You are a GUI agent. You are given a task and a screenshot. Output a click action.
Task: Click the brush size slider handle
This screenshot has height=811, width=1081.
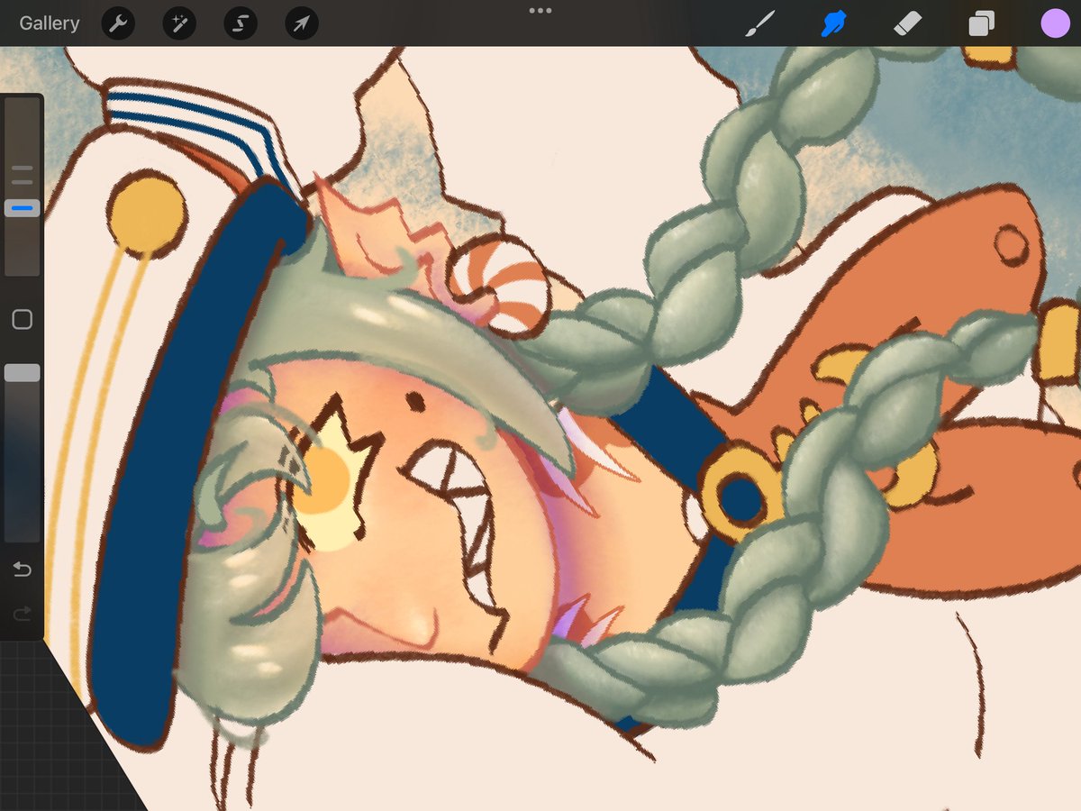23,208
